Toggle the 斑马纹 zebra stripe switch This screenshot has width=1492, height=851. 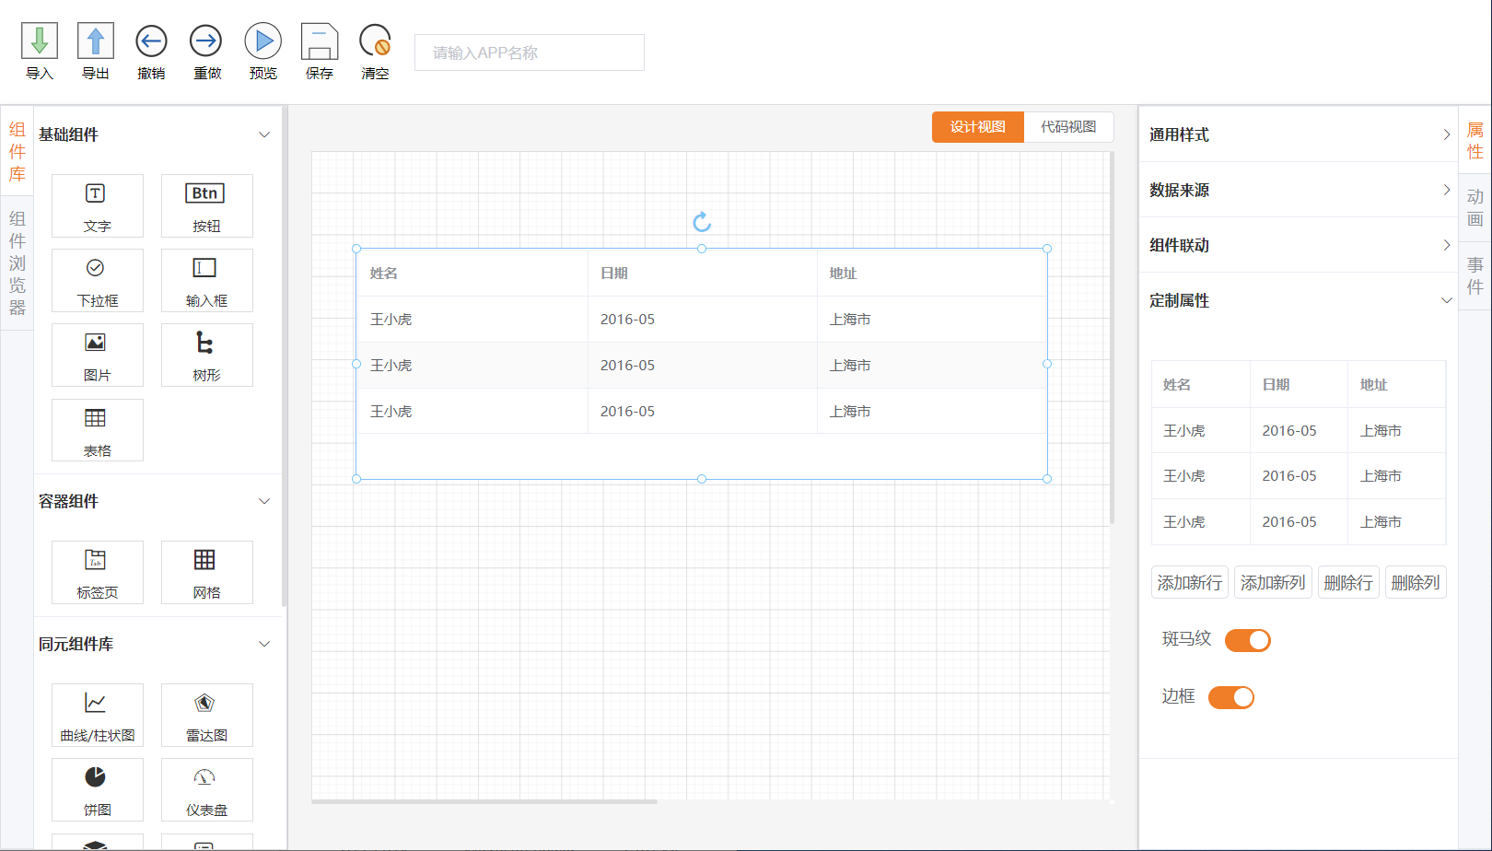1248,640
